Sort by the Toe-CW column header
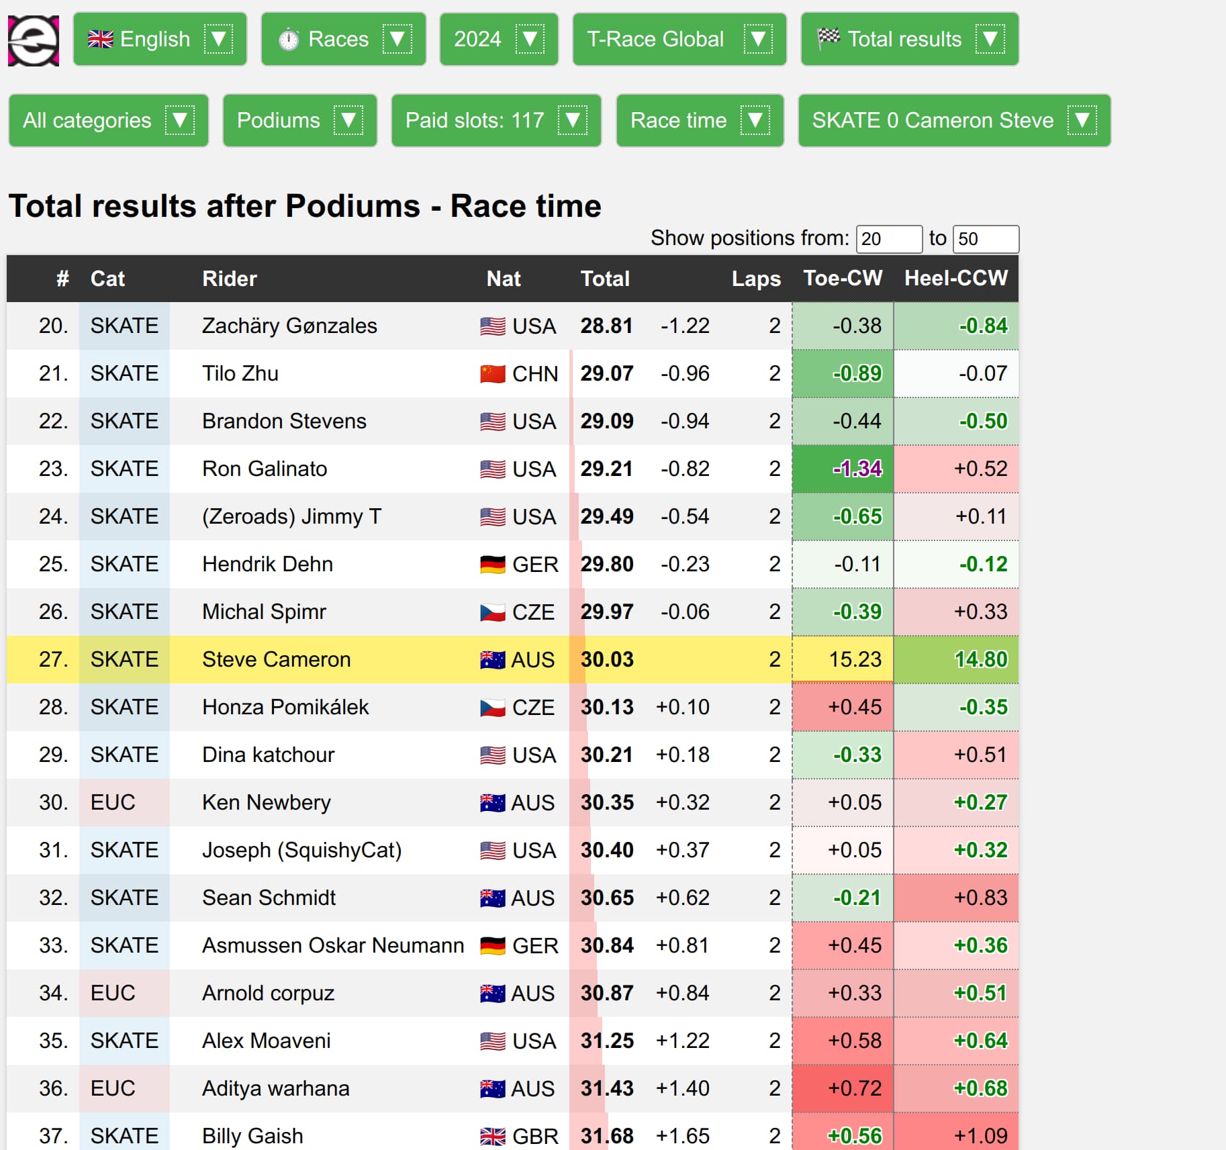This screenshot has width=1226, height=1150. (843, 279)
